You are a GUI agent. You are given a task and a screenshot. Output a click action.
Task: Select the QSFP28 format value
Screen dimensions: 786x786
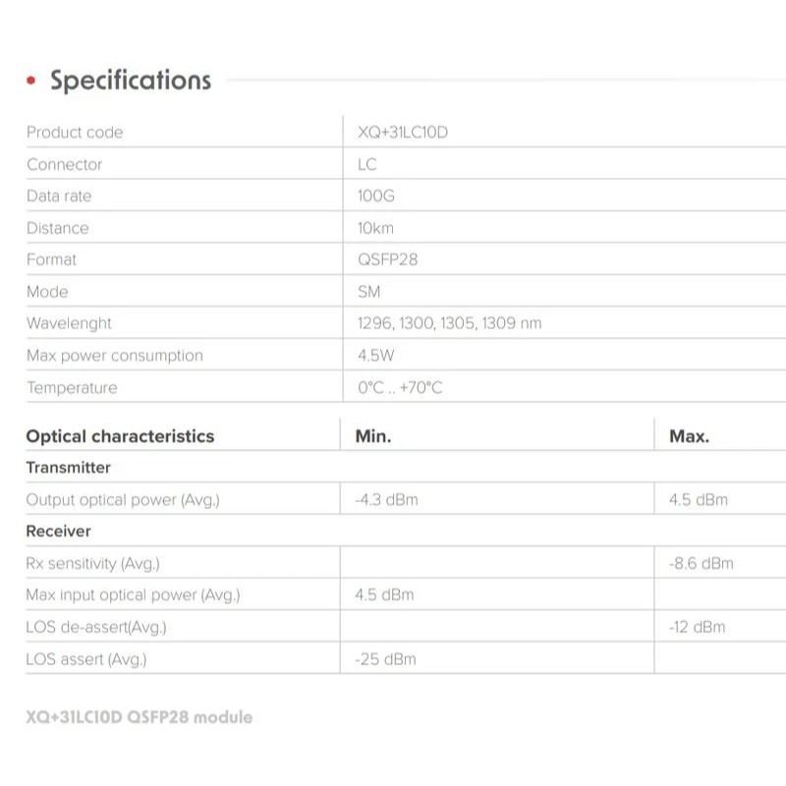point(382,259)
